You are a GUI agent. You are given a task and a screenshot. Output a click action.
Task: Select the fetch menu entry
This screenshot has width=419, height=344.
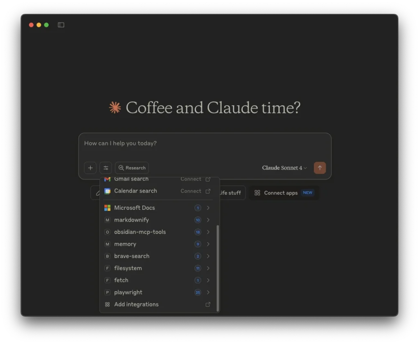[158, 280]
